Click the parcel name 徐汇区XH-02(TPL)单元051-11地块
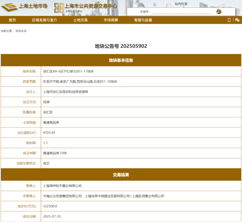The width and height of the screenshot is (242, 222). click(68, 71)
